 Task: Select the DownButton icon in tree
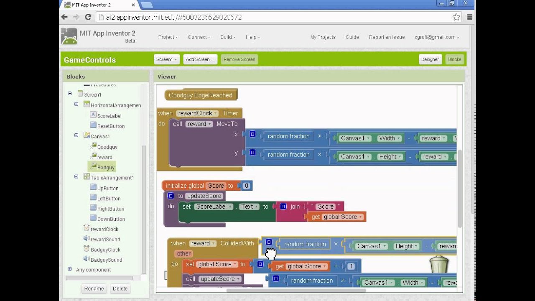[x=93, y=218]
